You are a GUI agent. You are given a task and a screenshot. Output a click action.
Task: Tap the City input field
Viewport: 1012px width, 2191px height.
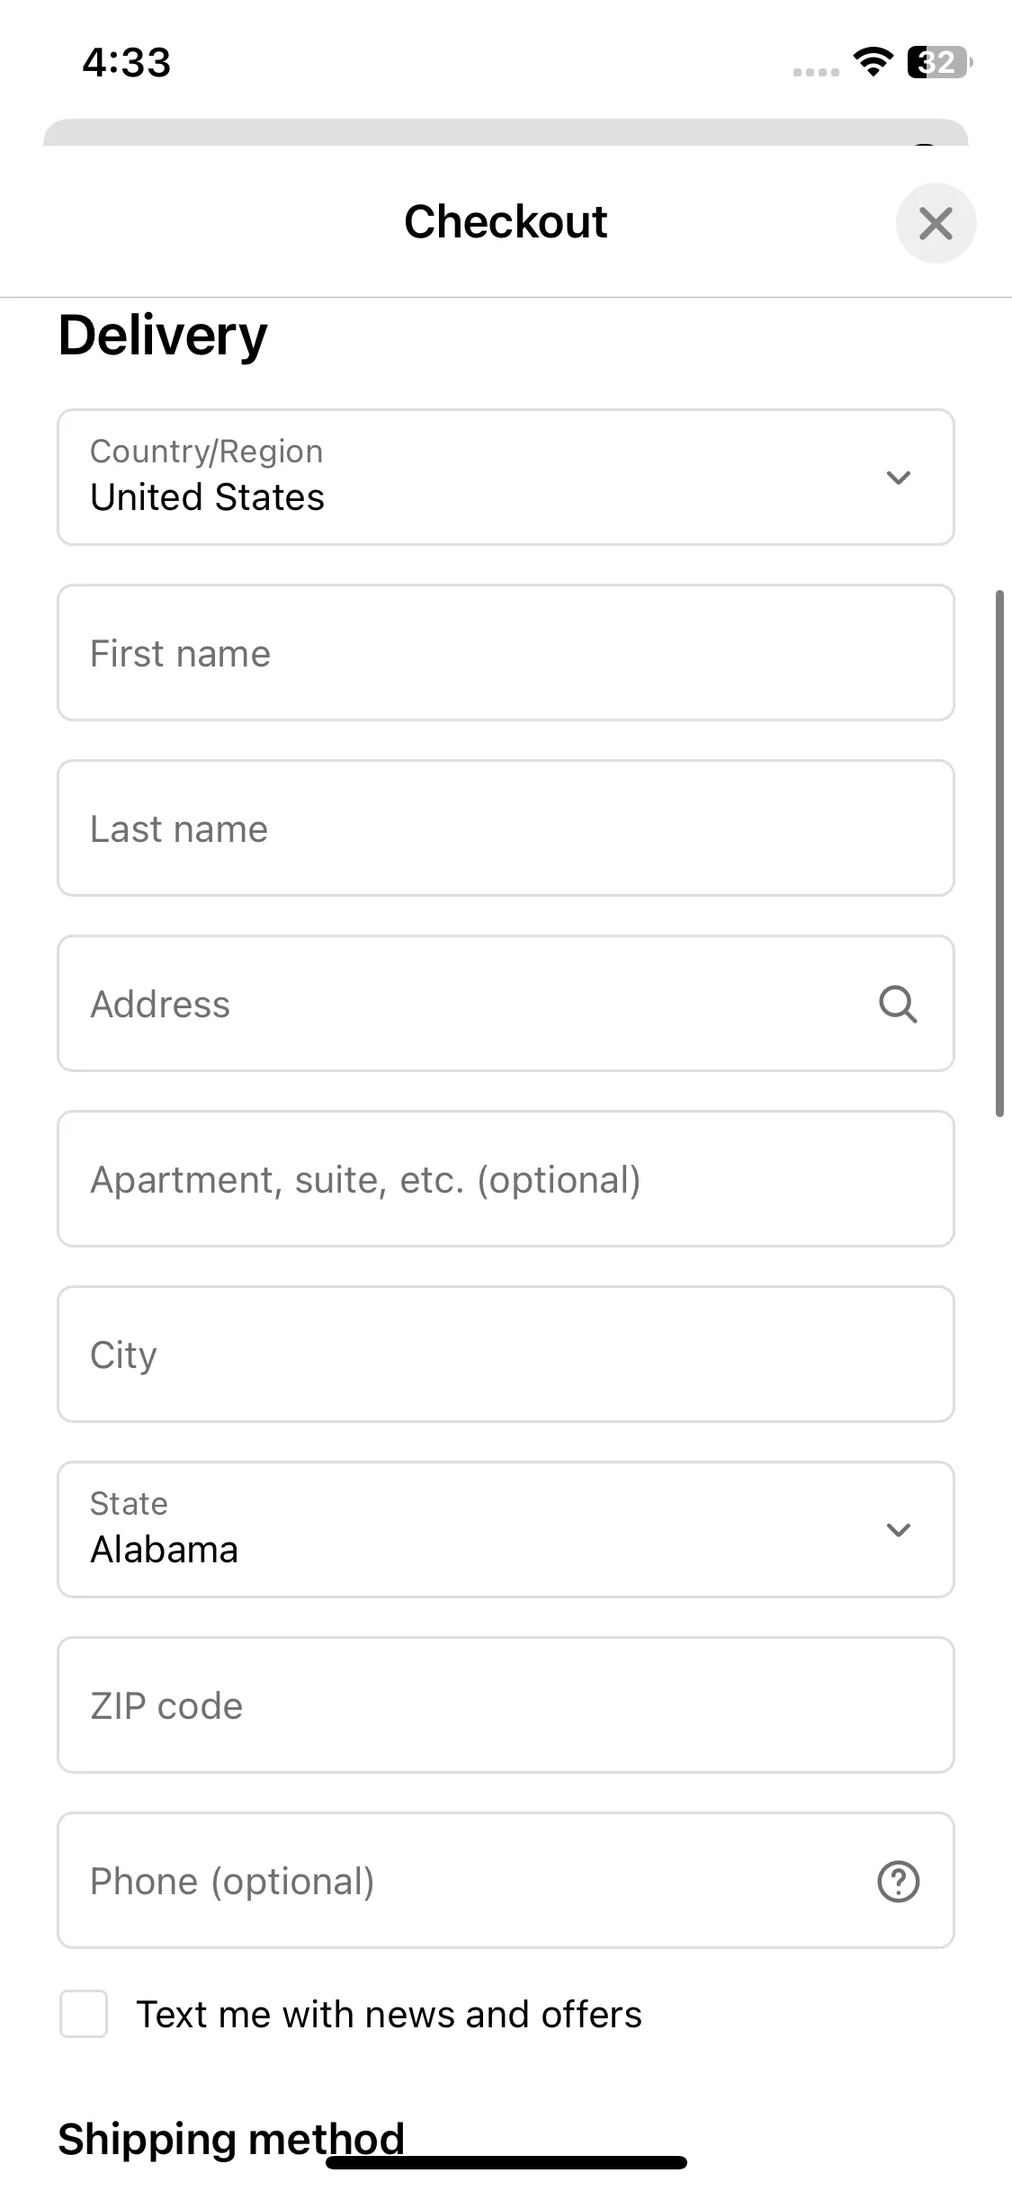click(x=506, y=1355)
